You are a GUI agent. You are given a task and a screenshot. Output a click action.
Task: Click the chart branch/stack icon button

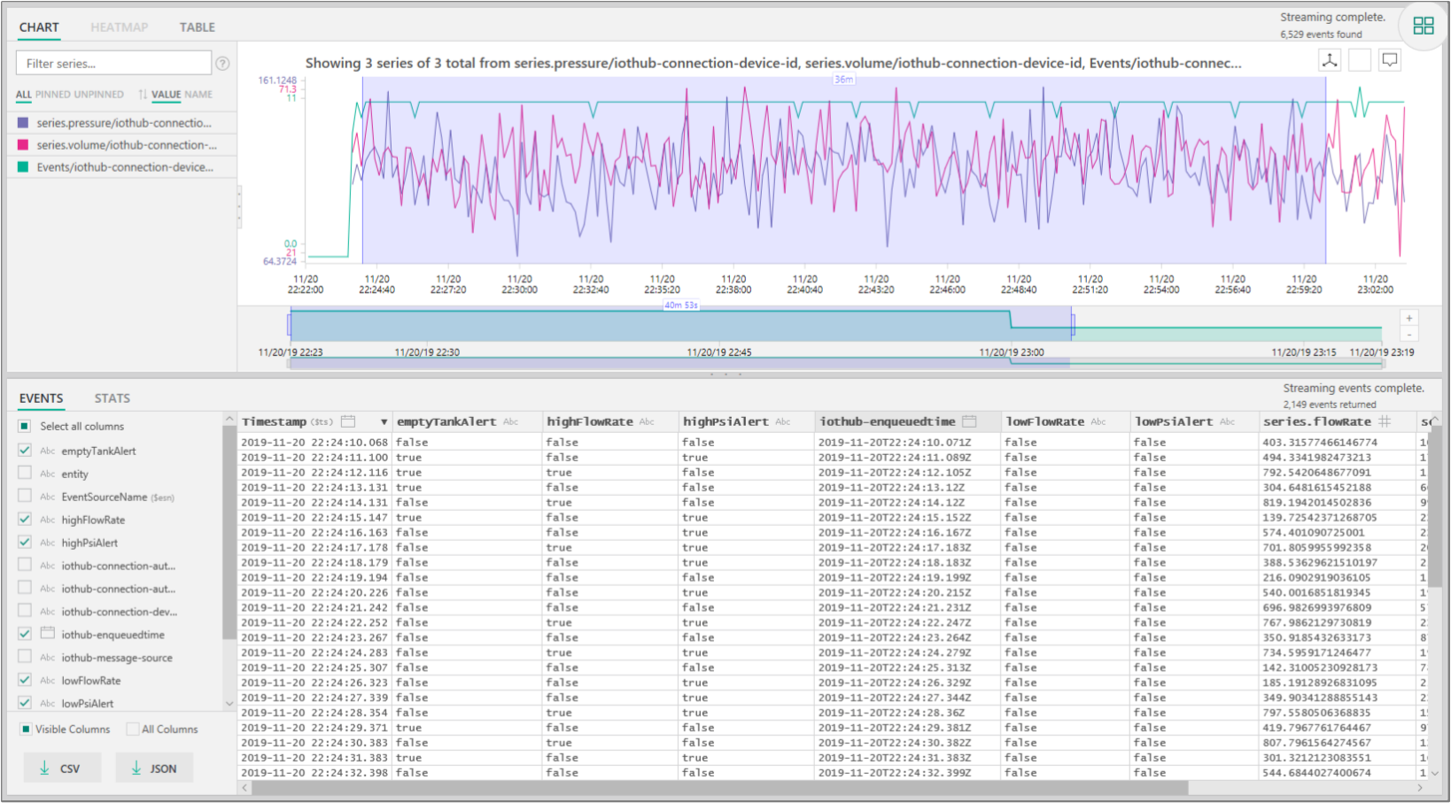1330,60
